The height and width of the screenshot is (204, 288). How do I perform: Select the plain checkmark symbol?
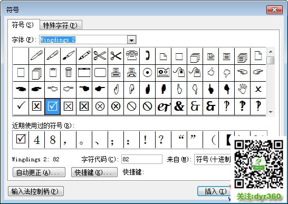click(21, 106)
